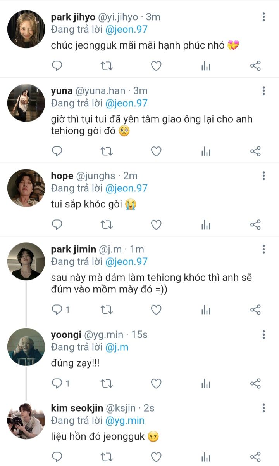Screen dimensions: 279x466
Task: Share park jihyo's tweet
Action: pyautogui.click(x=255, y=66)
